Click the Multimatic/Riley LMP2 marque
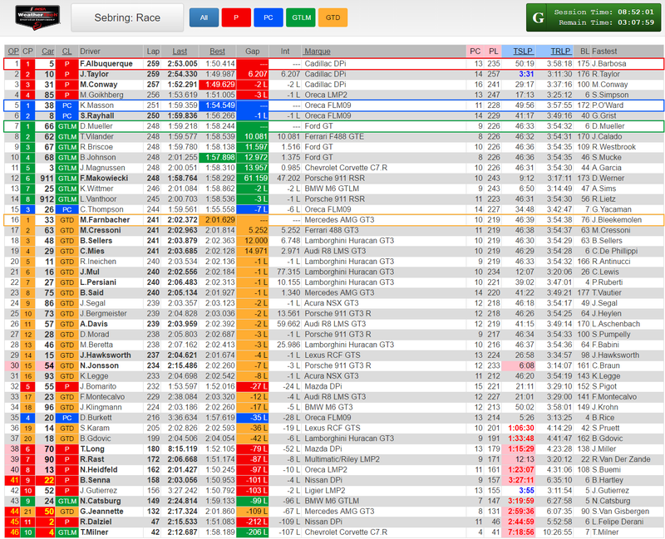This screenshot has height=539, width=665. (342, 459)
